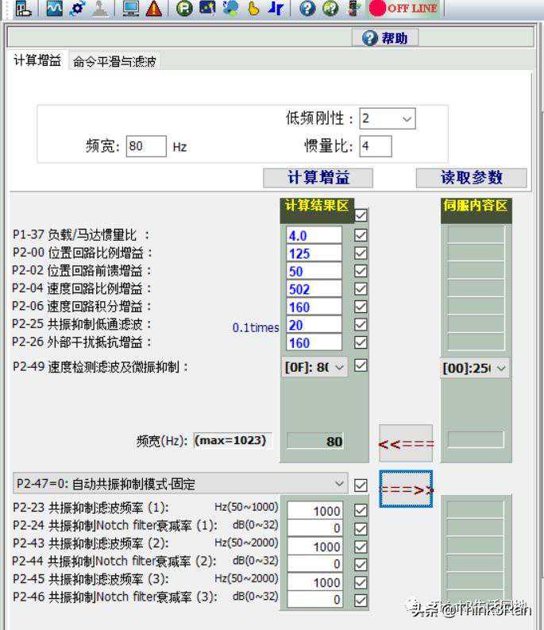Click the computer monitor toolbar icon
This screenshot has height=630, width=544.
(x=131, y=9)
